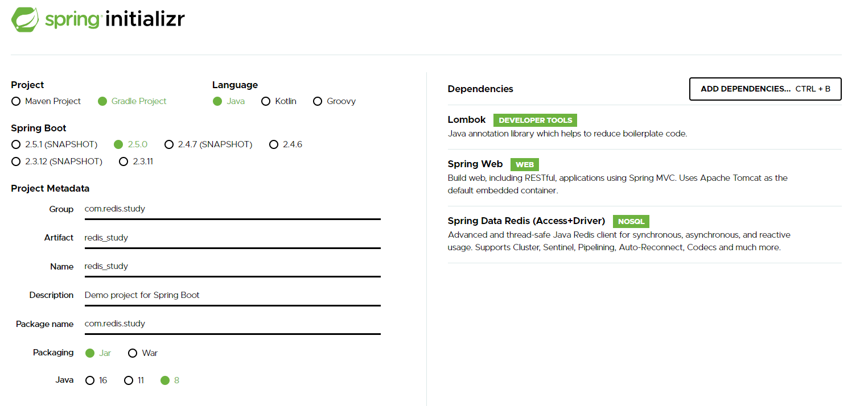Click the Language heading
Viewport: 856px width, 406px height.
pos(235,85)
